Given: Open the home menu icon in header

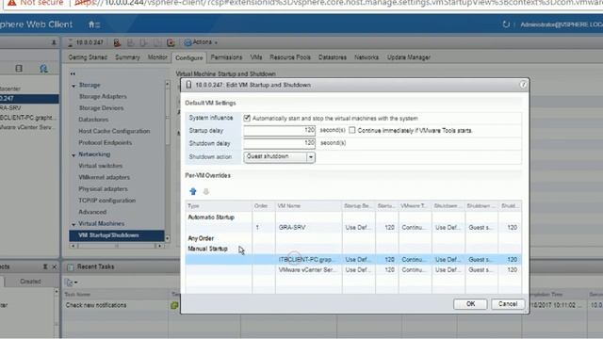Looking at the screenshot, I should (94, 24).
